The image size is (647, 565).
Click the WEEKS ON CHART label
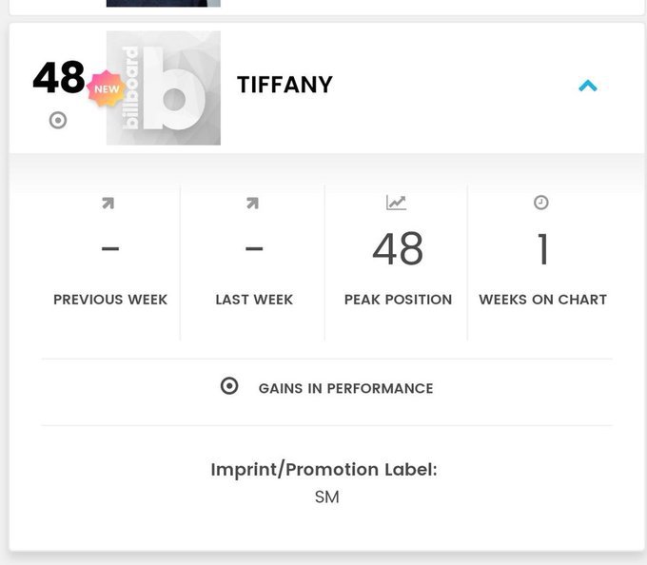[542, 300]
